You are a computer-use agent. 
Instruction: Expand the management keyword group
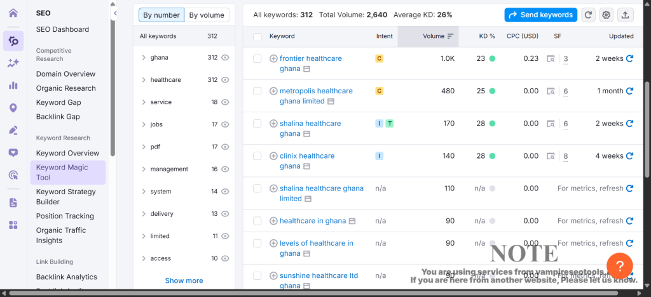[x=144, y=169]
